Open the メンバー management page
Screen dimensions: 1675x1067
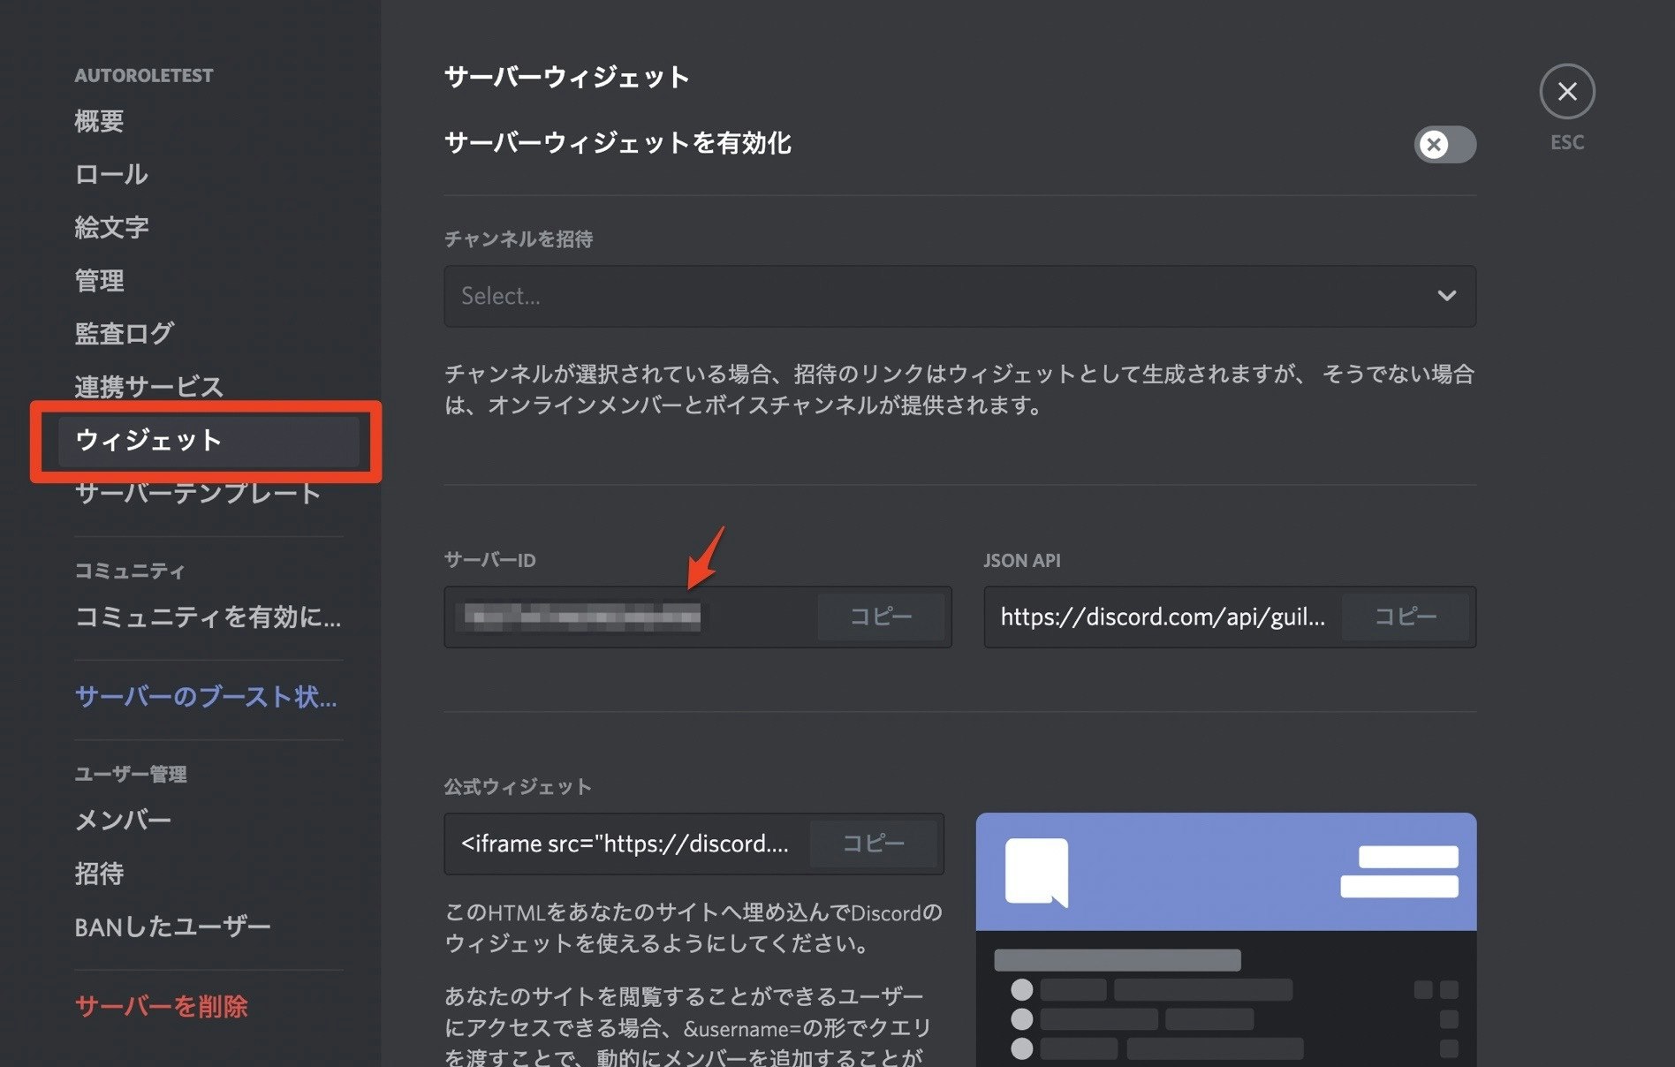[x=123, y=820]
